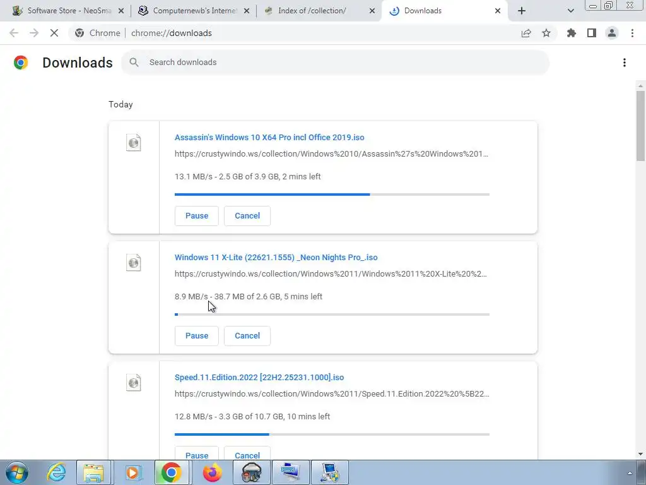Image resolution: width=646 pixels, height=485 pixels.
Task: Switch to Chrome in the taskbar
Action: (172, 472)
